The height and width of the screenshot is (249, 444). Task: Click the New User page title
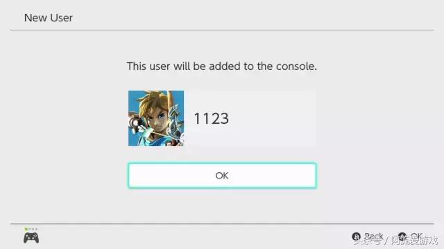coord(49,18)
